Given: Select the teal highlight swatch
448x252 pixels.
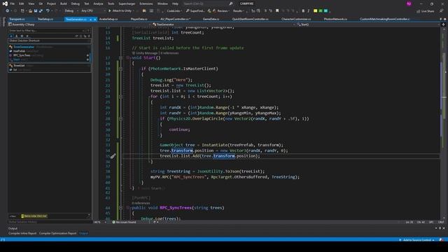Looking at the screenshot, I should pyautogui.click(x=325, y=11).
